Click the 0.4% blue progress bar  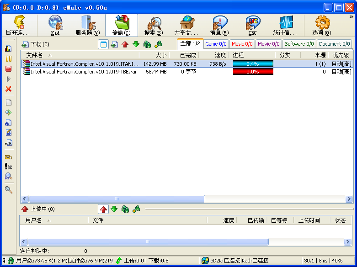click(253, 64)
